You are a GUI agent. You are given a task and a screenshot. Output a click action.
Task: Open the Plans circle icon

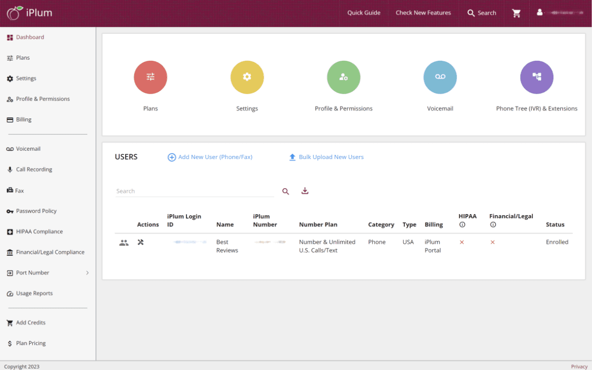click(x=150, y=77)
